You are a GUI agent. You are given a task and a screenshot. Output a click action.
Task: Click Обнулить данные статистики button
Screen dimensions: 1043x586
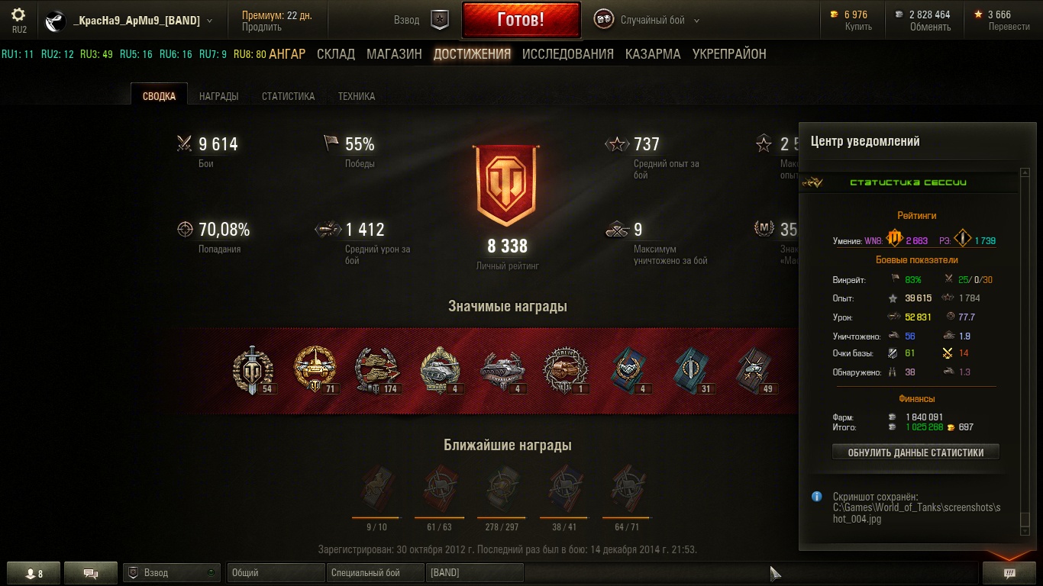(915, 452)
